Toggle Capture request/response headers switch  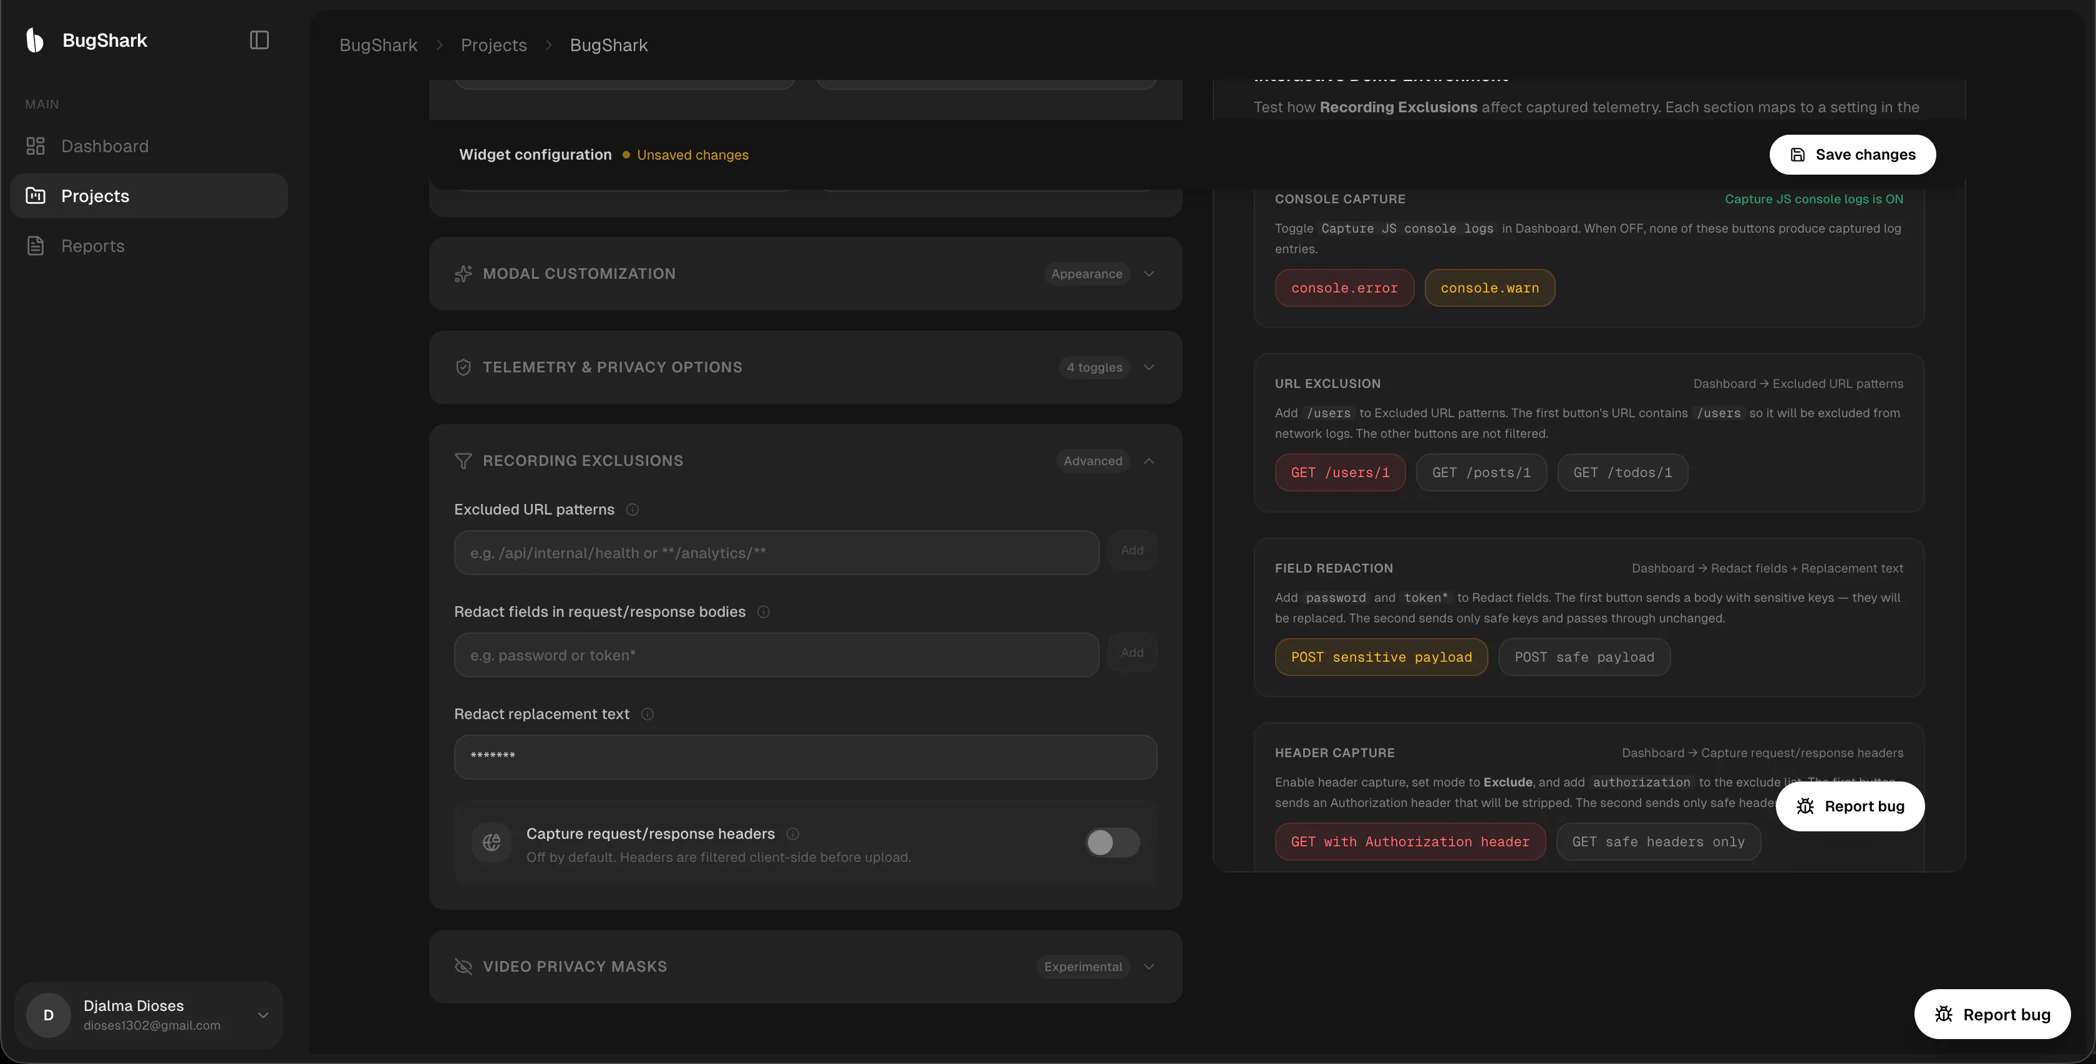(x=1112, y=843)
